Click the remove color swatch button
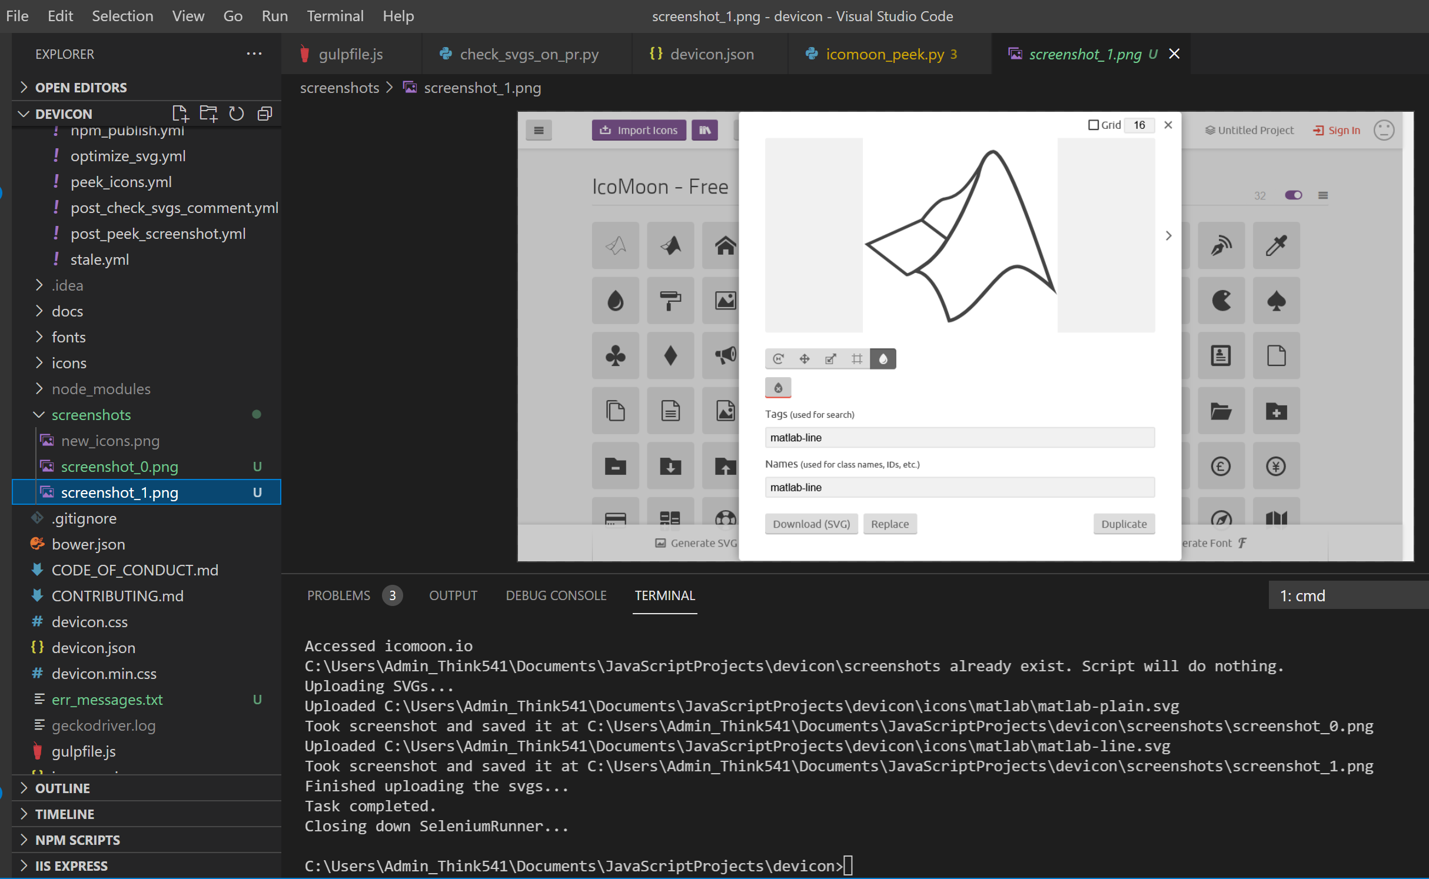Image resolution: width=1429 pixels, height=879 pixels. (x=778, y=388)
